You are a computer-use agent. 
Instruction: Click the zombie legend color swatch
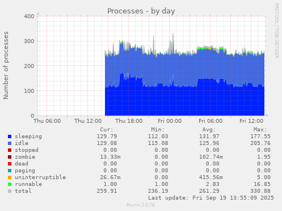pyautogui.click(x=10, y=157)
